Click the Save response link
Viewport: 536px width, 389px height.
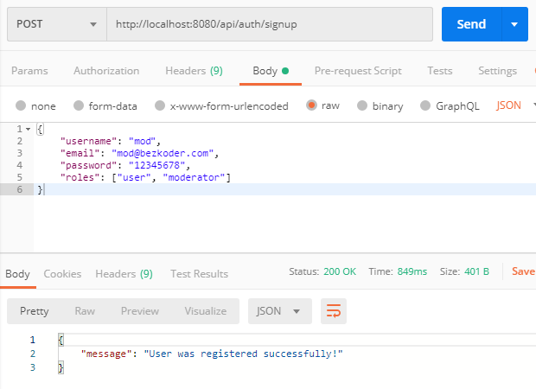[x=523, y=271]
